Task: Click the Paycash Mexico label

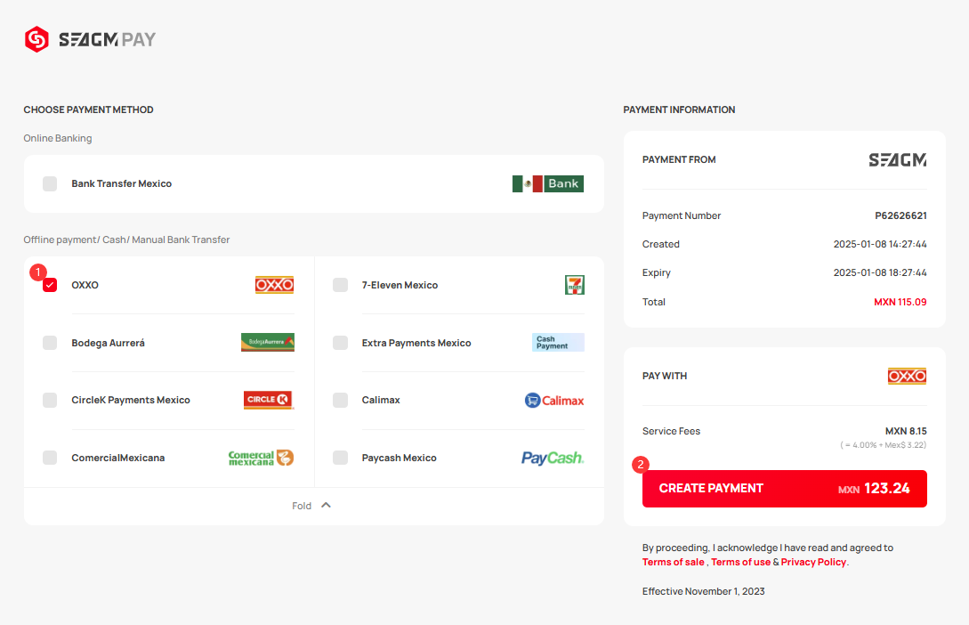Action: click(400, 458)
